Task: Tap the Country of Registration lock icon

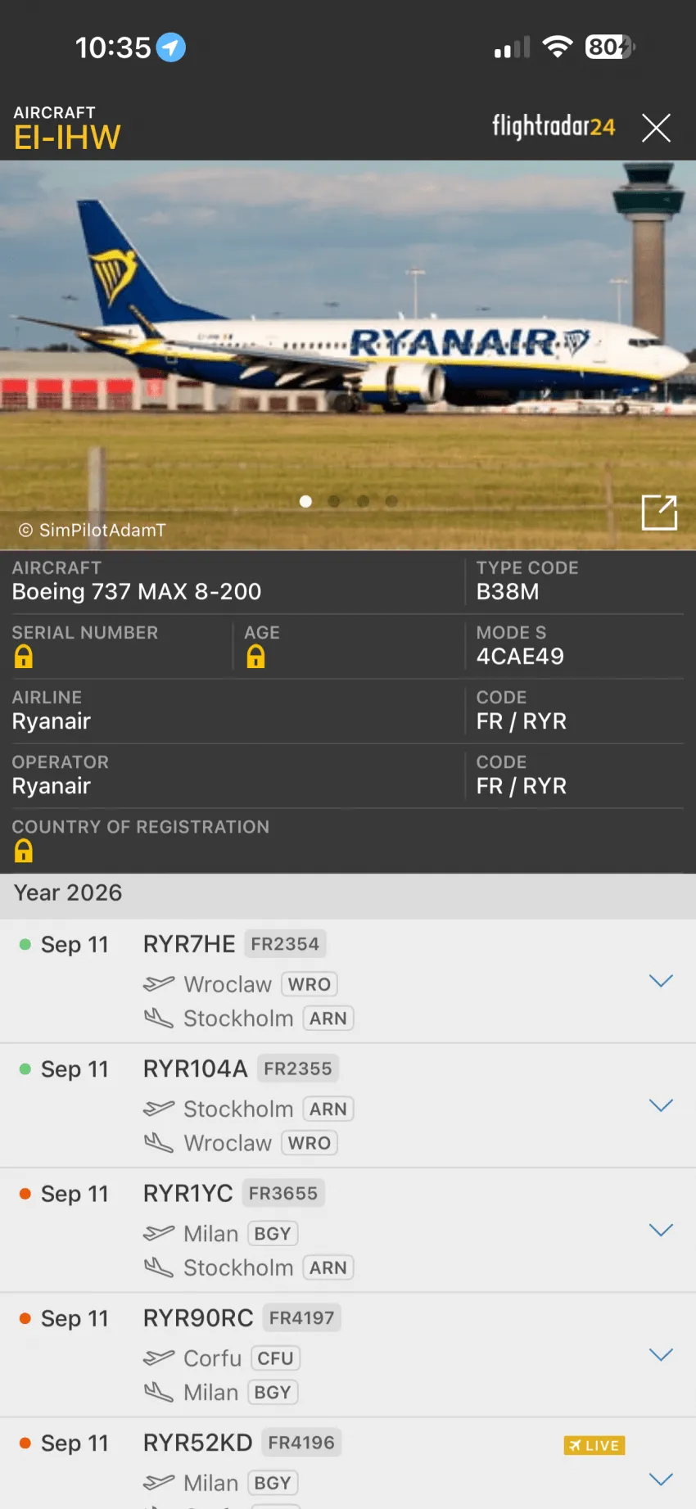Action: [x=24, y=851]
